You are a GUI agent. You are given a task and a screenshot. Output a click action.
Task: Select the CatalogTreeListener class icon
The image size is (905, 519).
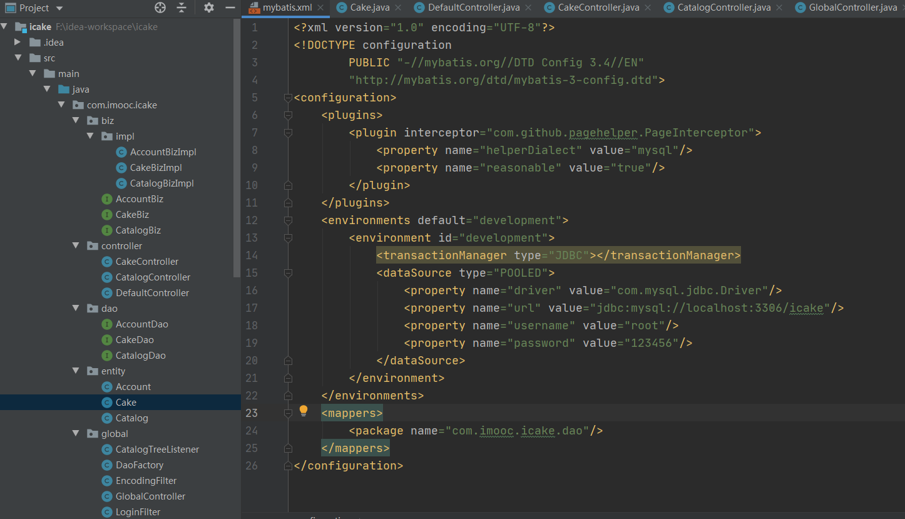[107, 450]
